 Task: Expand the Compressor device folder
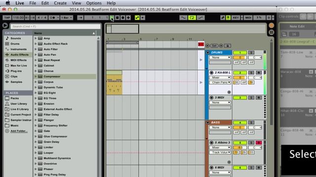(36, 77)
